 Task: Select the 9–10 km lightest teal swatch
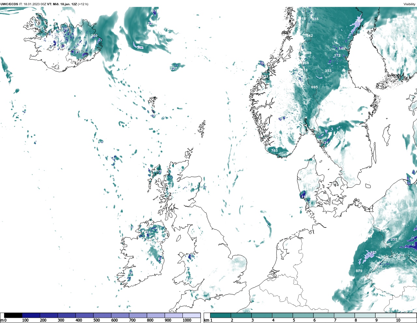(x=386, y=316)
